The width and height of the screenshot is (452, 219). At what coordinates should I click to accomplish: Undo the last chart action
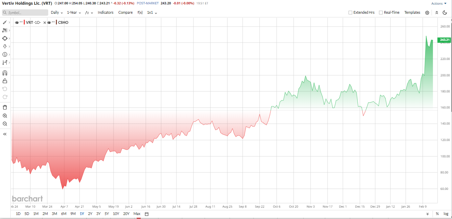[5, 89]
